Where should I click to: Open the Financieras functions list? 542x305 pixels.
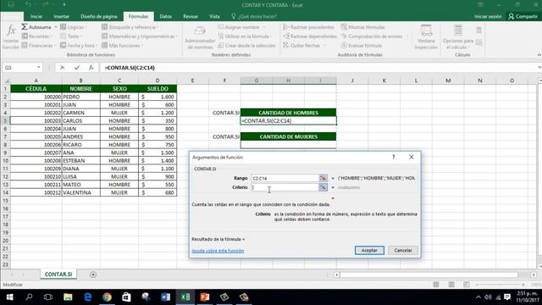coord(38,45)
